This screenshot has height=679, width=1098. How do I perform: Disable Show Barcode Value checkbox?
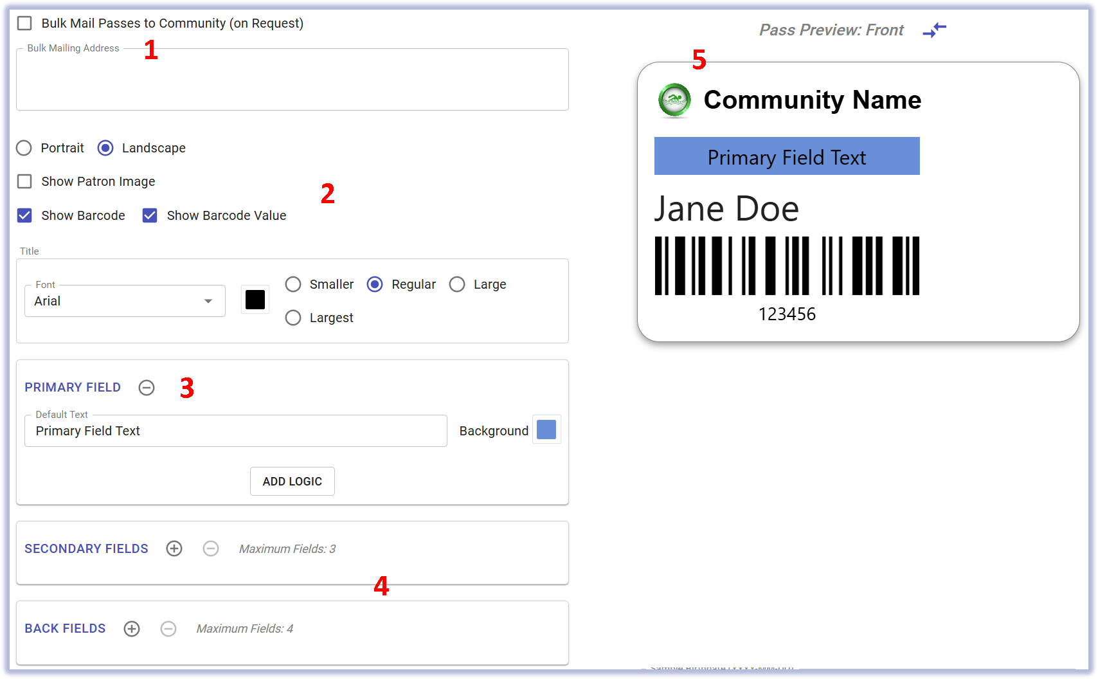(x=150, y=215)
